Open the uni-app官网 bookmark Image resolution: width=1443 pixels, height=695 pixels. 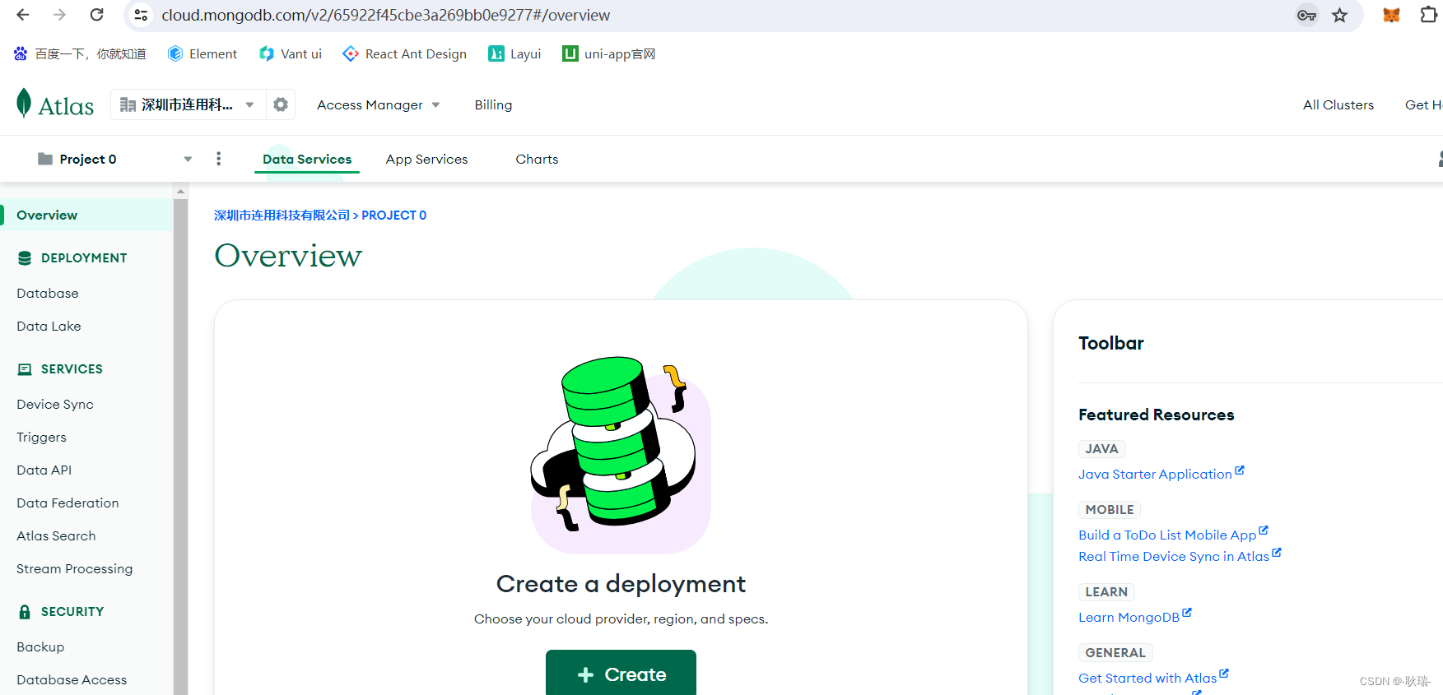click(x=609, y=53)
